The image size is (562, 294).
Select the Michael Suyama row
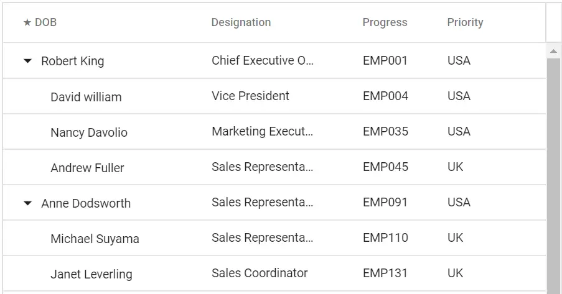(95, 239)
